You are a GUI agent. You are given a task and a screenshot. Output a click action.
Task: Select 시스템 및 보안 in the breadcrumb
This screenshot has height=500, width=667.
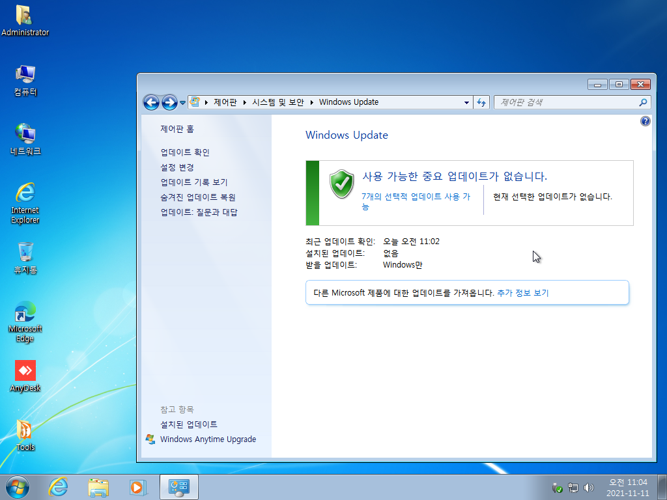(x=277, y=102)
